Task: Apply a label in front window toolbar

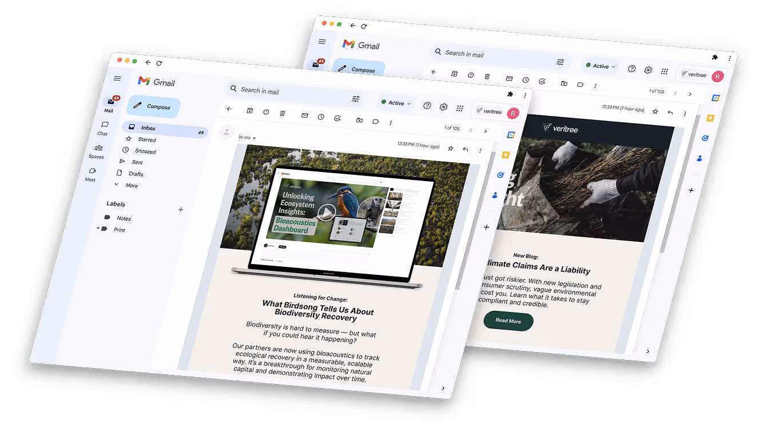Action: tap(376, 121)
